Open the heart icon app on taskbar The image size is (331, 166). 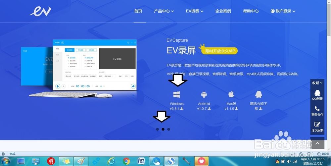coord(201,161)
